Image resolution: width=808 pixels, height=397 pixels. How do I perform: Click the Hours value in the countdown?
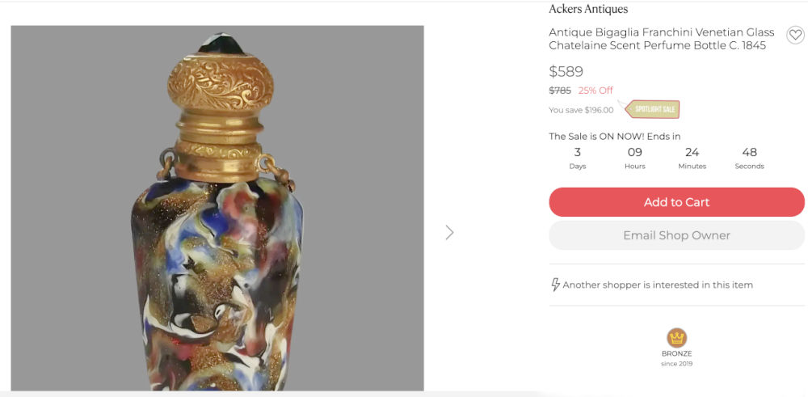click(635, 152)
